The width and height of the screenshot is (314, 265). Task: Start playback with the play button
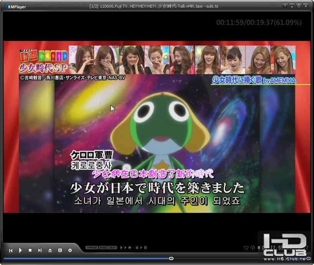20,250
